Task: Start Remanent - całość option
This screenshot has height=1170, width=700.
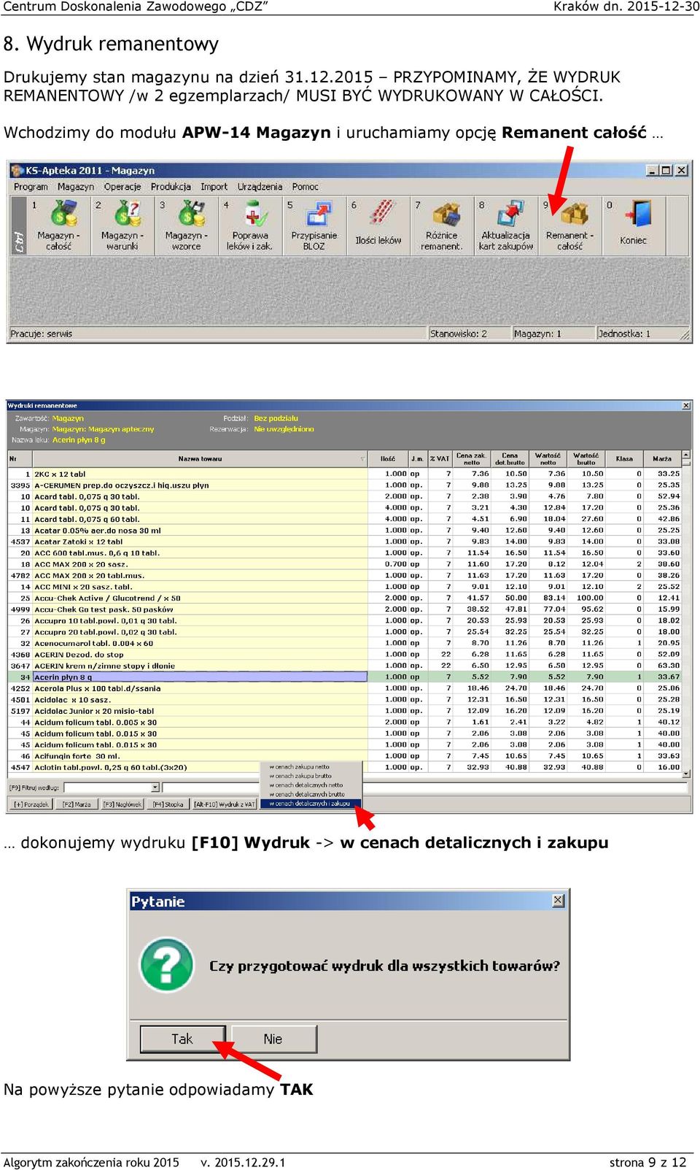Action: (x=570, y=226)
